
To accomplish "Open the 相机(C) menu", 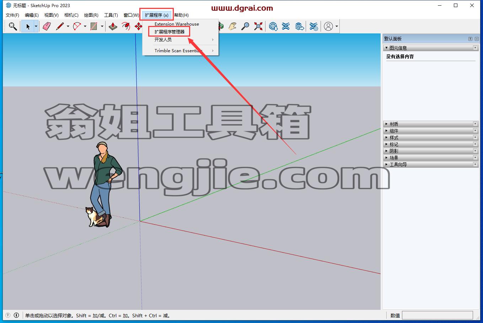I will [x=71, y=15].
